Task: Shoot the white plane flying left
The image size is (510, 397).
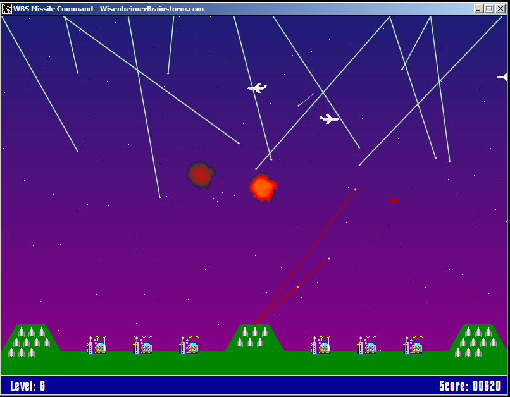Action: coord(258,88)
